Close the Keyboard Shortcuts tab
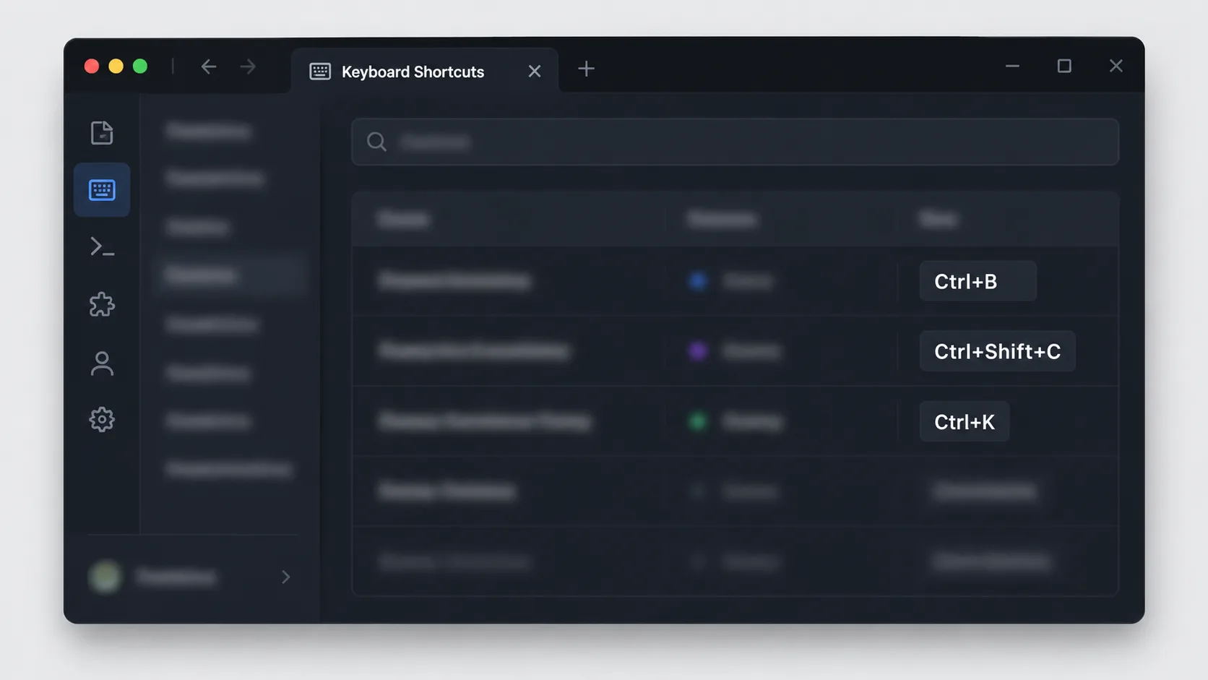The height and width of the screenshot is (680, 1208). coord(535,72)
